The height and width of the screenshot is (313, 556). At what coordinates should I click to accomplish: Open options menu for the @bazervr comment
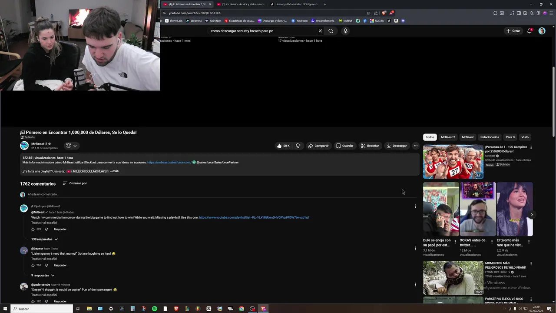pos(415,249)
